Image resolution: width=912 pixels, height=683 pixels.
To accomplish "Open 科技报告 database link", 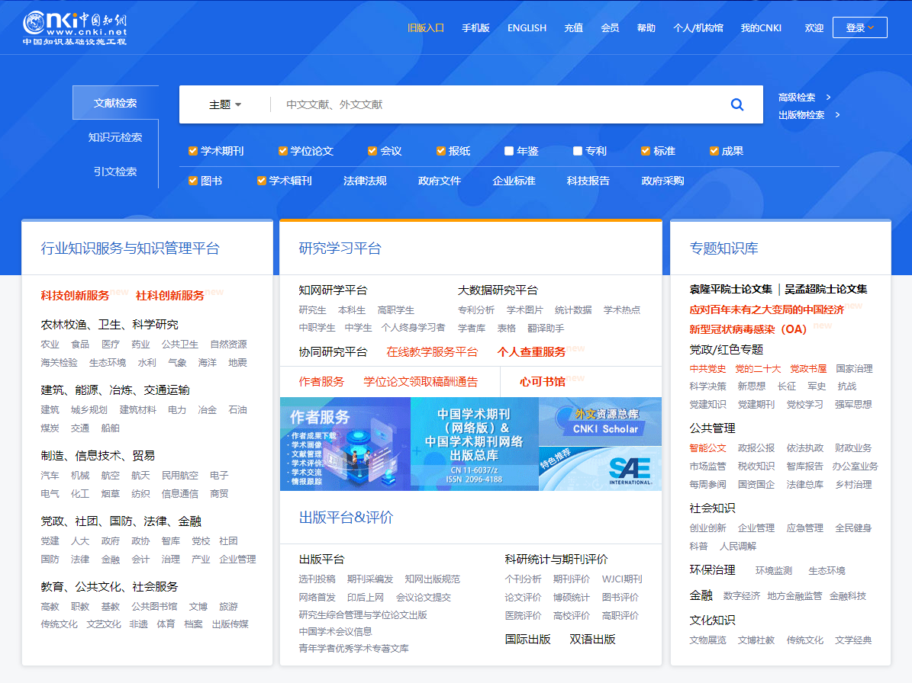I will (x=588, y=181).
